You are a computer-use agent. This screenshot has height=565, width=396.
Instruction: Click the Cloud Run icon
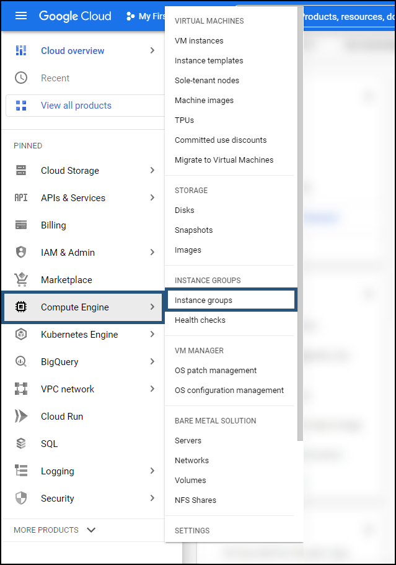tap(21, 416)
